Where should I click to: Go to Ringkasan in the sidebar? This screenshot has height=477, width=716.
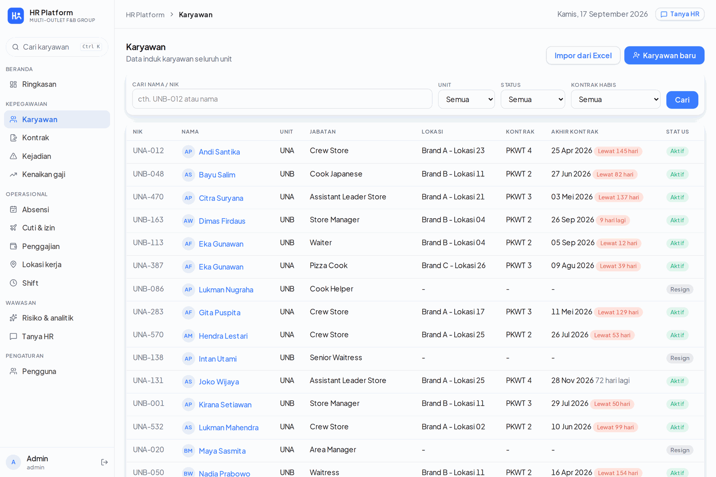click(57, 84)
